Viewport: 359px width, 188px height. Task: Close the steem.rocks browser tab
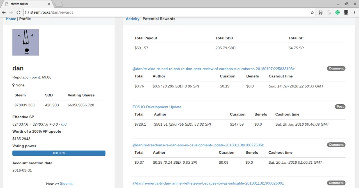(49, 4)
